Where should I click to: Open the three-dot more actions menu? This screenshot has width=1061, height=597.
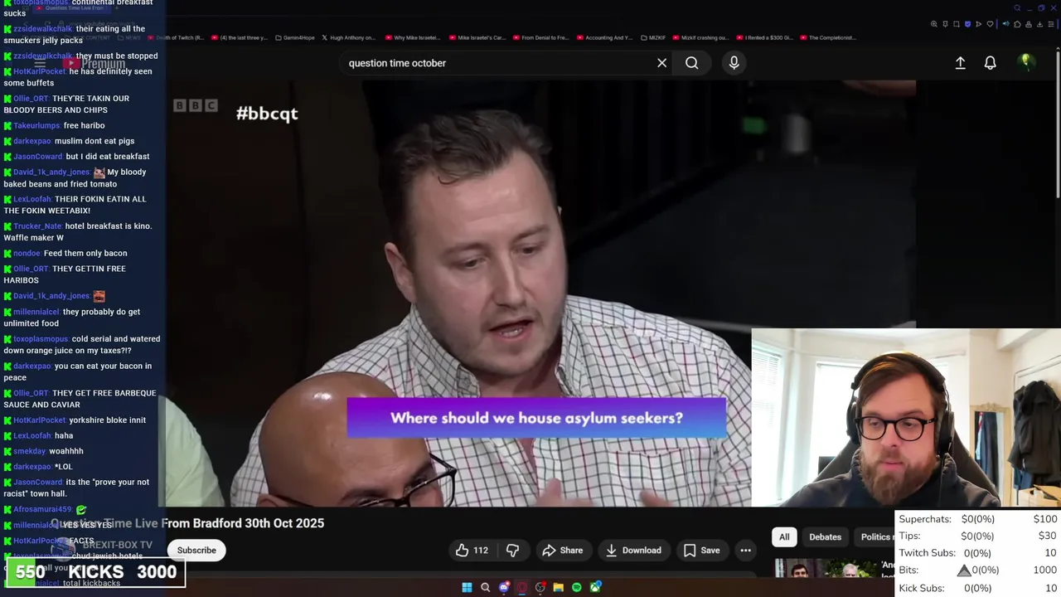745,550
